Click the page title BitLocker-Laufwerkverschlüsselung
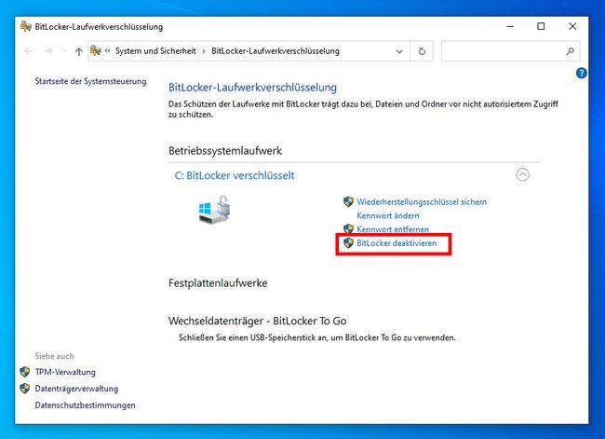Image resolution: width=605 pixels, height=439 pixels. click(253, 88)
